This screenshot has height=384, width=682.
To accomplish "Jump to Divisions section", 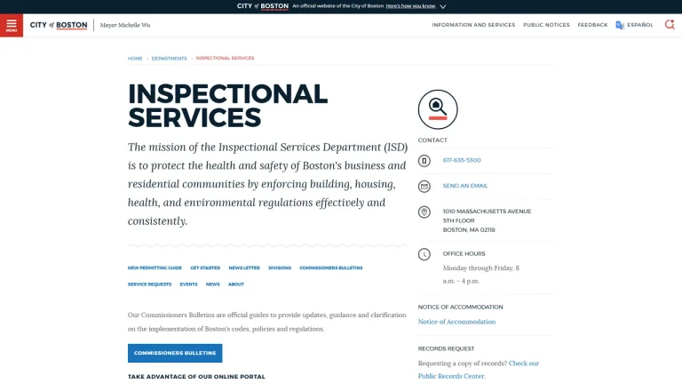I will (280, 268).
